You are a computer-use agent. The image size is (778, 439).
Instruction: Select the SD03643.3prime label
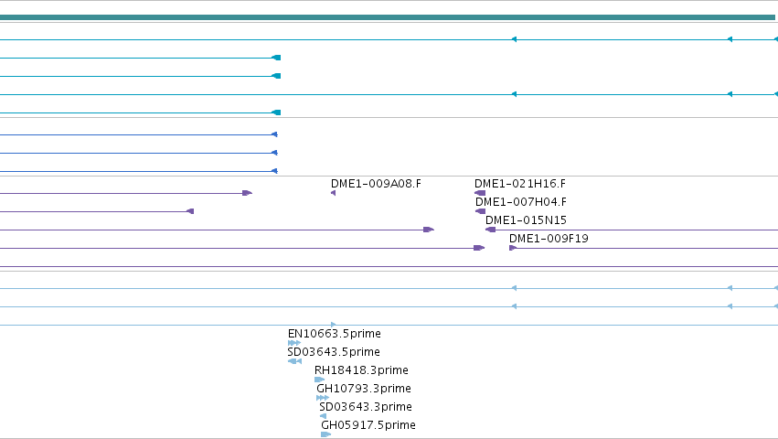click(x=366, y=407)
